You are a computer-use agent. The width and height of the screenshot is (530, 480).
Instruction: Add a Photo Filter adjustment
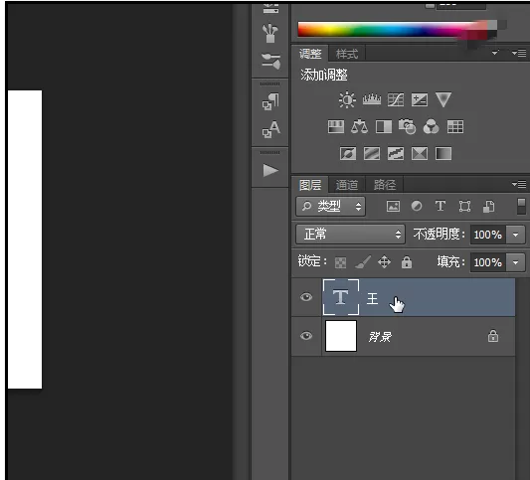coord(408,126)
